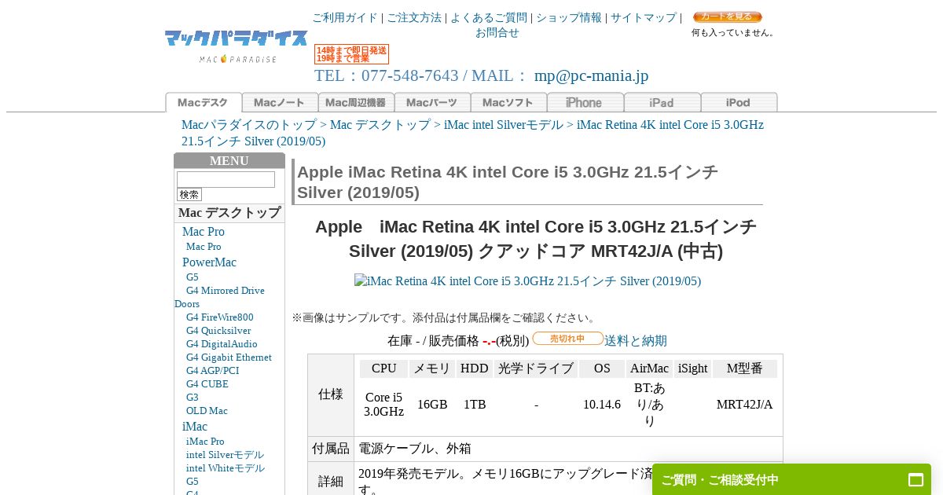Image resolution: width=943 pixels, height=495 pixels.
Task: Expand the chat window icon
Action: (x=915, y=479)
